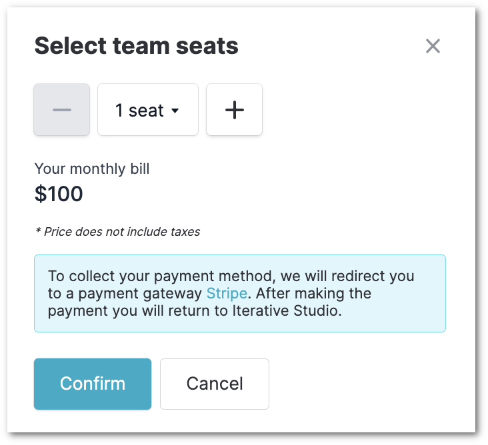Click the plus button to add a seat

235,109
